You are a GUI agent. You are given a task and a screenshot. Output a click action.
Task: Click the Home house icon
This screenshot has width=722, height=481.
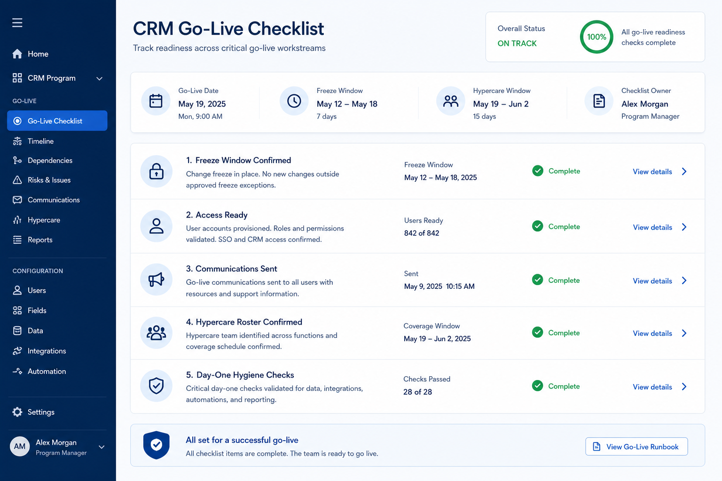[x=17, y=54]
